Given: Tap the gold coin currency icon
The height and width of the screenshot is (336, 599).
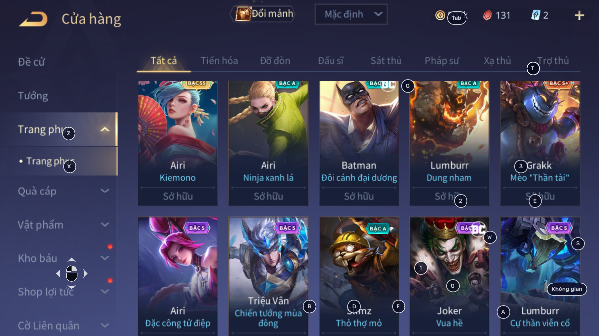Looking at the screenshot, I should (440, 15).
